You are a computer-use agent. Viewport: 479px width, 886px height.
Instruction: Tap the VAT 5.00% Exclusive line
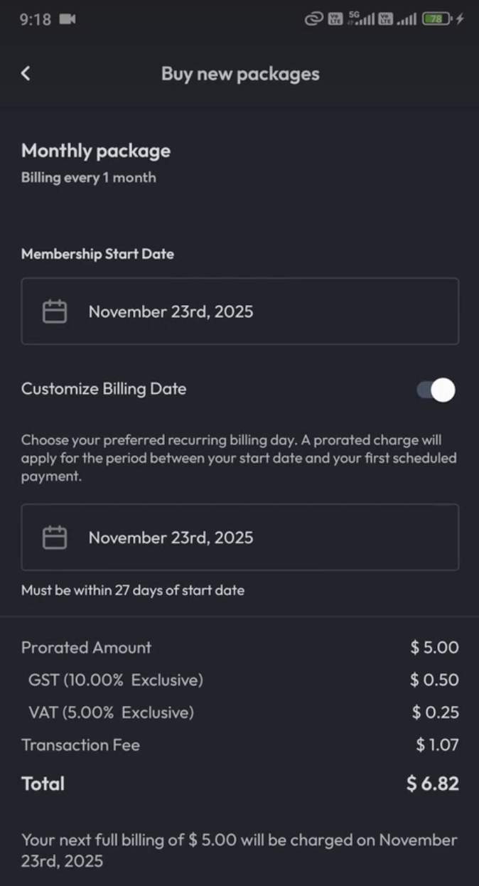pyautogui.click(x=111, y=712)
